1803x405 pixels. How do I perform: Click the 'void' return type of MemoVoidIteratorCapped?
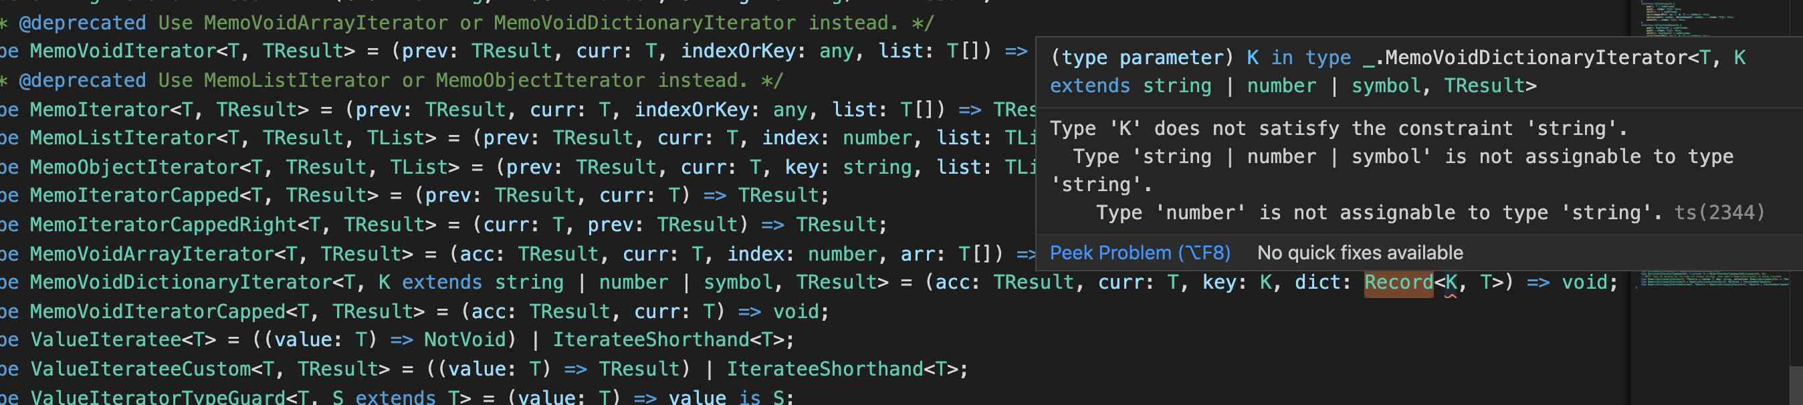tap(796, 311)
